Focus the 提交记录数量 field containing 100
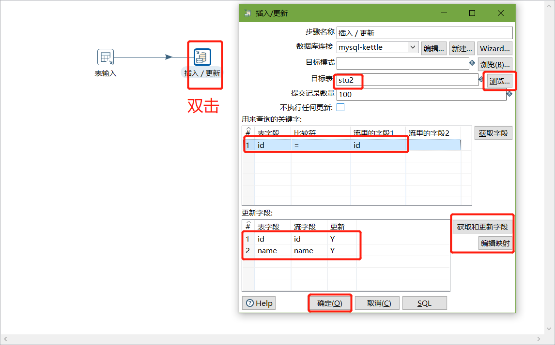Screen dimensions: 555x345 pos(421,94)
